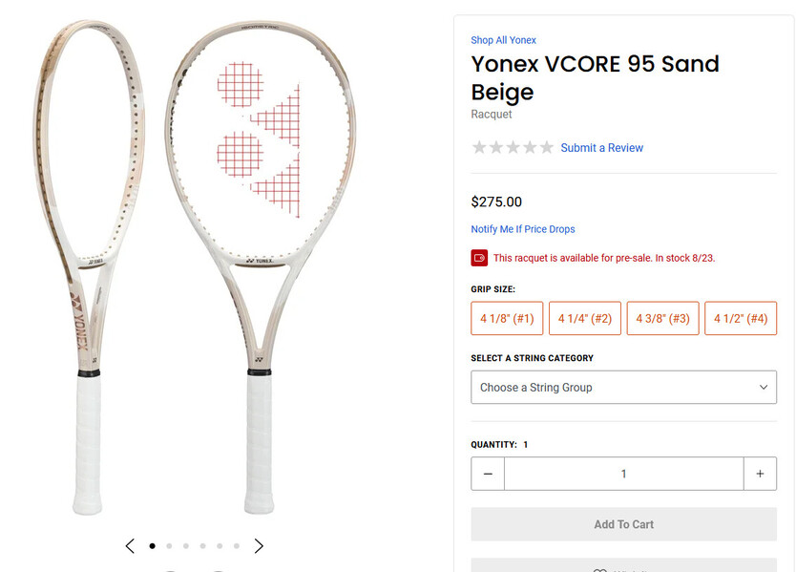Viewport: 796px width, 572px height.
Task: Select grip size 4 3/8" (#3)
Action: pyautogui.click(x=663, y=318)
